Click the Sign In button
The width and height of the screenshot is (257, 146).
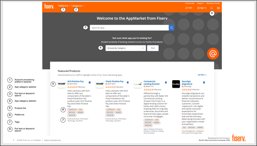click(202, 8)
